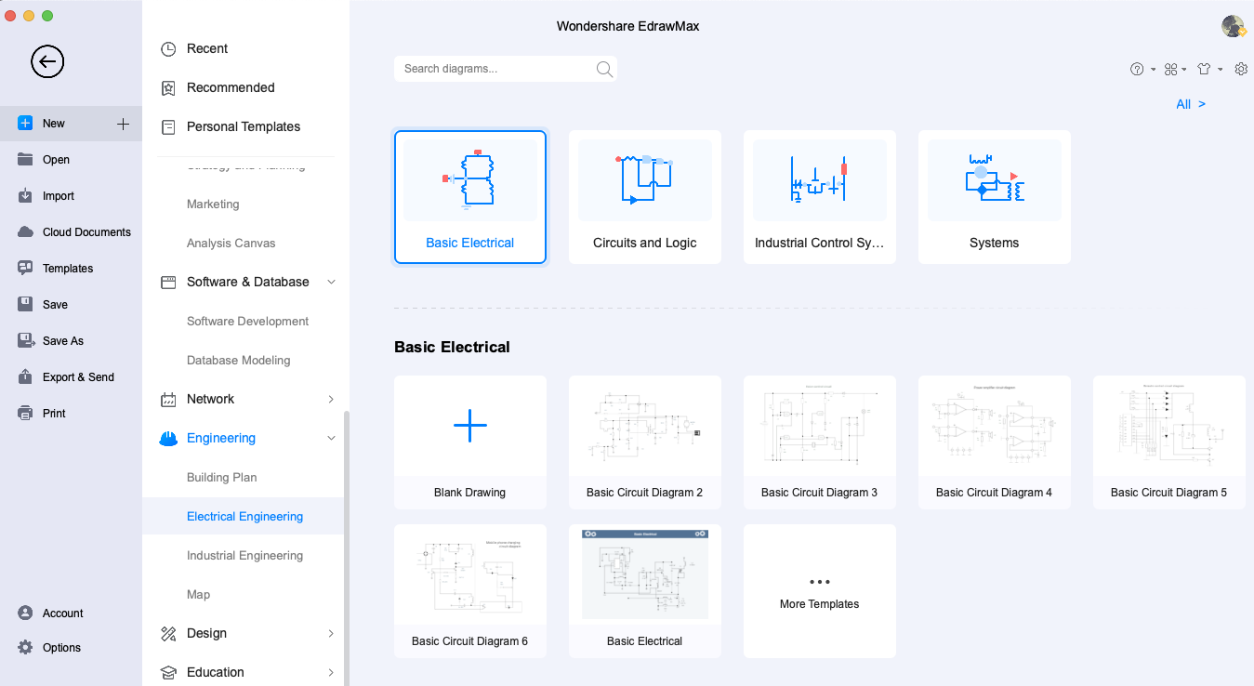The height and width of the screenshot is (686, 1254).
Task: Click the search magnifier icon
Action: point(604,69)
